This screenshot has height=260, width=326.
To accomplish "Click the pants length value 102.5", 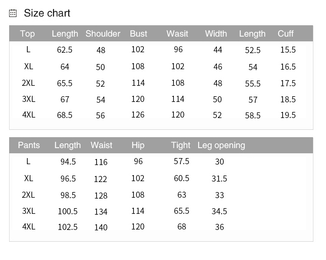I will tap(68, 227).
